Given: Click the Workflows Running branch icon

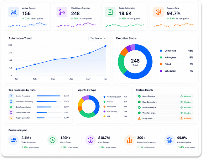Looking at the screenshot, I should point(62,12).
